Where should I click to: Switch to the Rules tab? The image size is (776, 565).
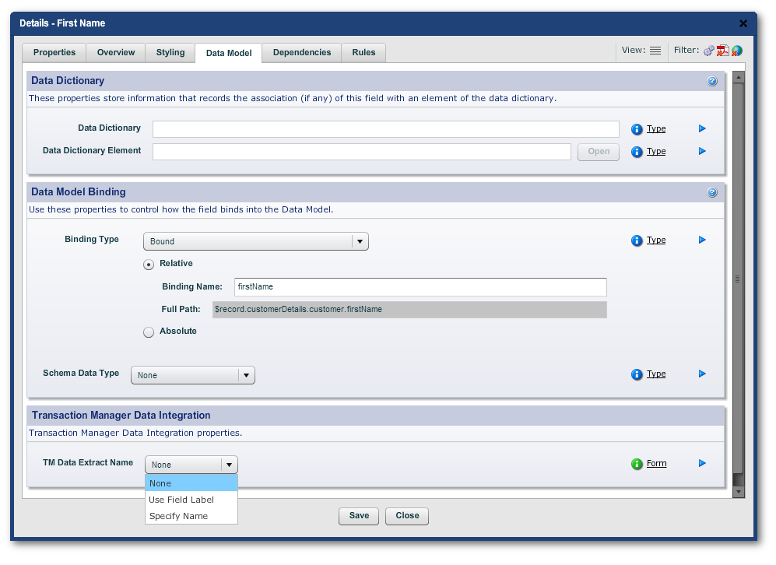point(363,52)
